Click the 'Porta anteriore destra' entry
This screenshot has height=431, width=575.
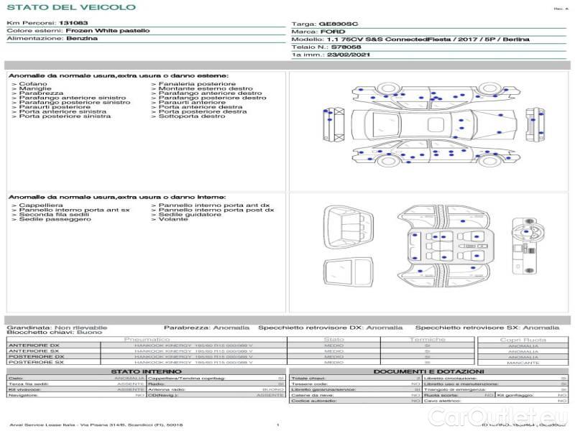[x=201, y=107]
